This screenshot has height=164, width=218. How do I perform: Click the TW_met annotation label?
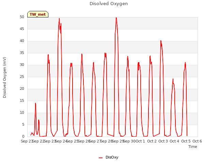(x=38, y=14)
